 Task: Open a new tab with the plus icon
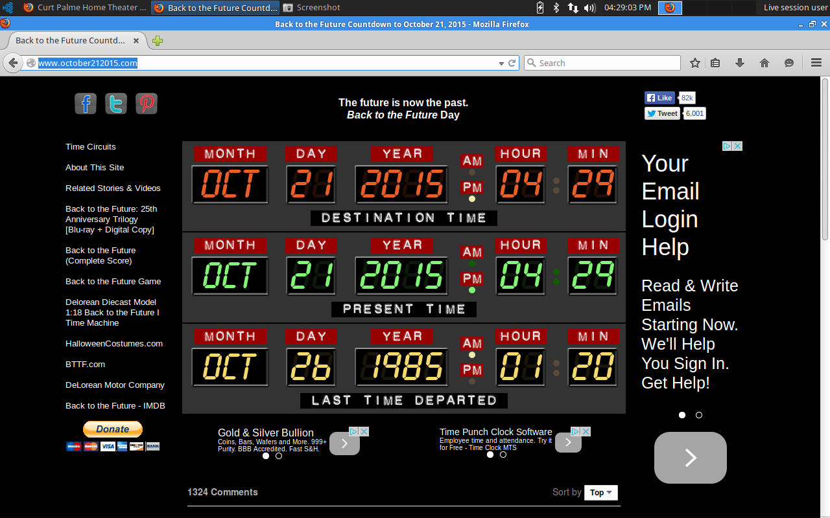158,41
